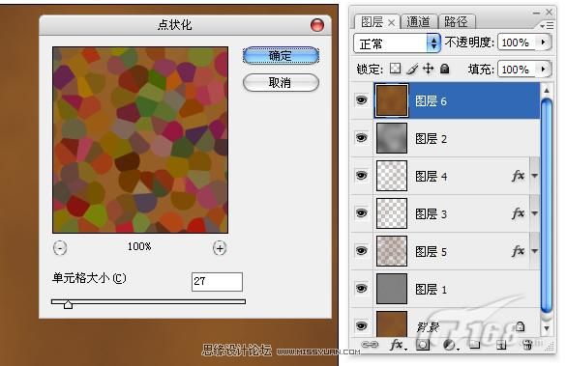
Task: Toggle eye icon for 图层 4
Action: click(x=361, y=176)
